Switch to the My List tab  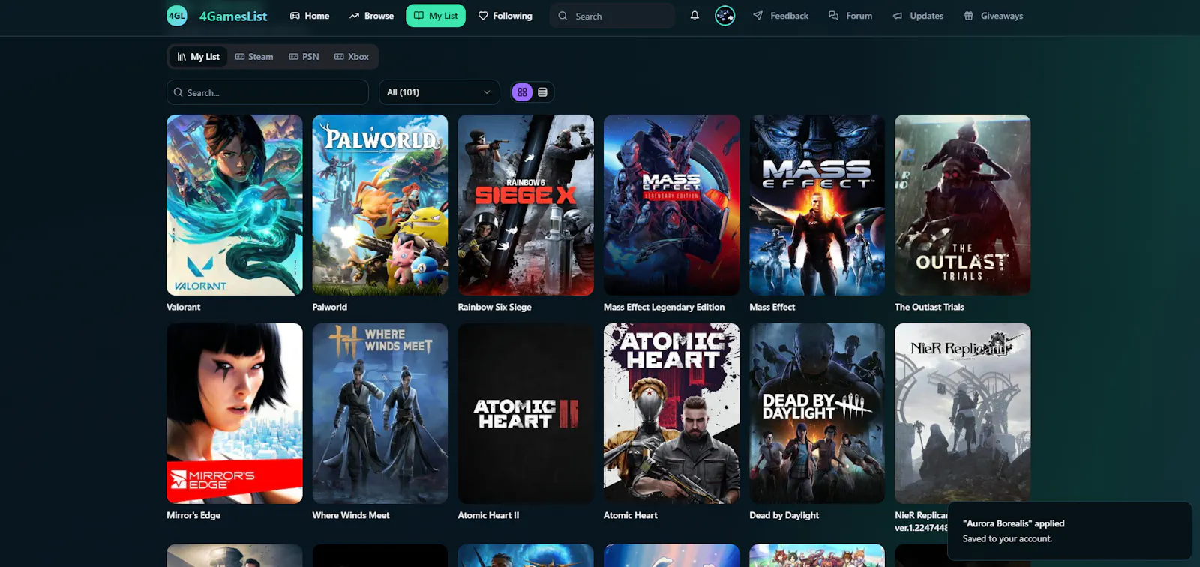[x=198, y=57]
